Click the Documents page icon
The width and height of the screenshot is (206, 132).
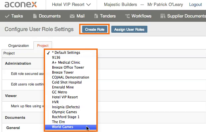point(35,16)
